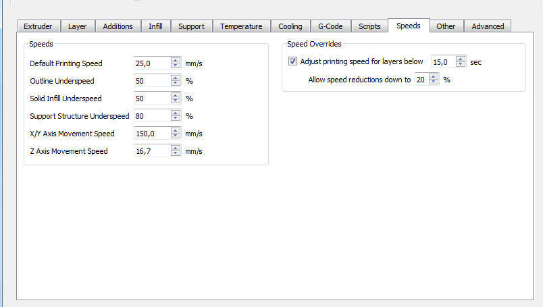Click the speed reductions percentage field

click(x=422, y=80)
